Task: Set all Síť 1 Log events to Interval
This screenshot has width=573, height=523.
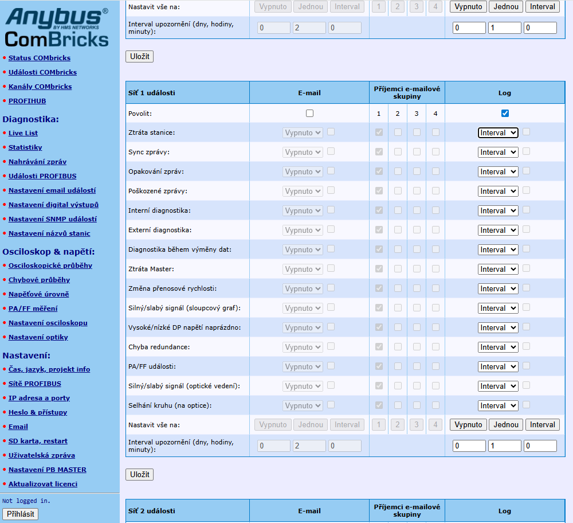Action: (542, 424)
